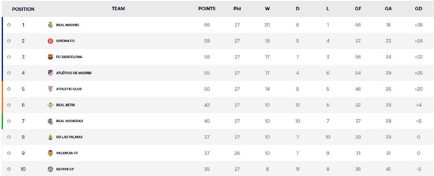Image resolution: width=434 pixels, height=176 pixels.
Task: Expand the row indicator for position 10
Action: pyautogui.click(x=9, y=169)
